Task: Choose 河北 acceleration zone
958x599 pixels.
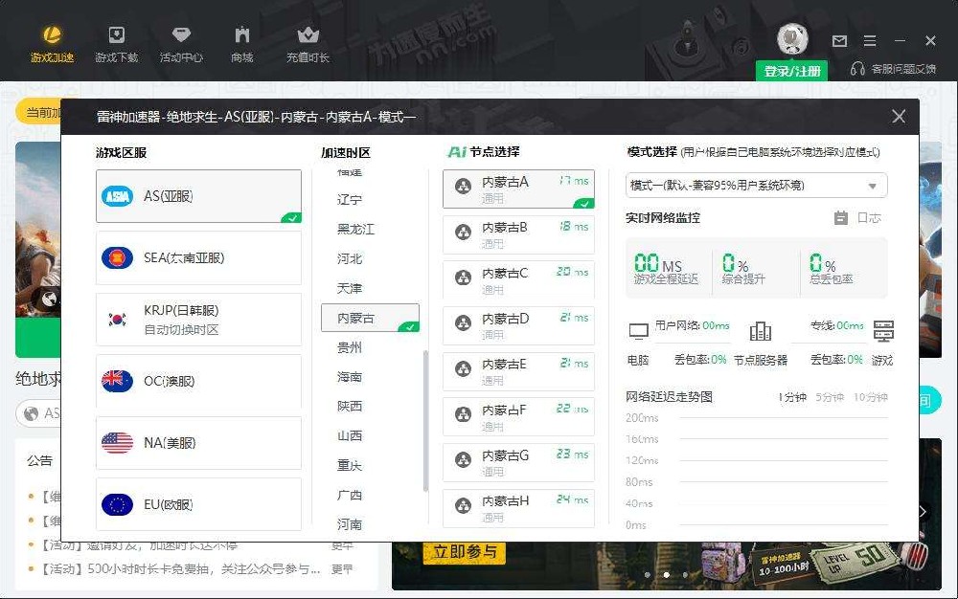Action: (x=350, y=258)
